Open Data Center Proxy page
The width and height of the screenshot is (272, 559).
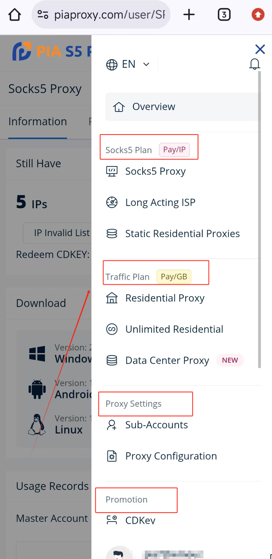[167, 360]
